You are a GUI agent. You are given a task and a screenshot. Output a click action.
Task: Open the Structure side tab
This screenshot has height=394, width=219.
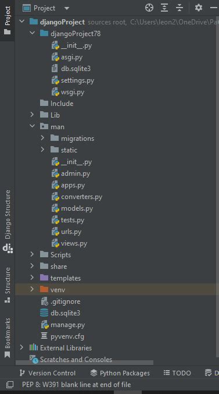8,285
